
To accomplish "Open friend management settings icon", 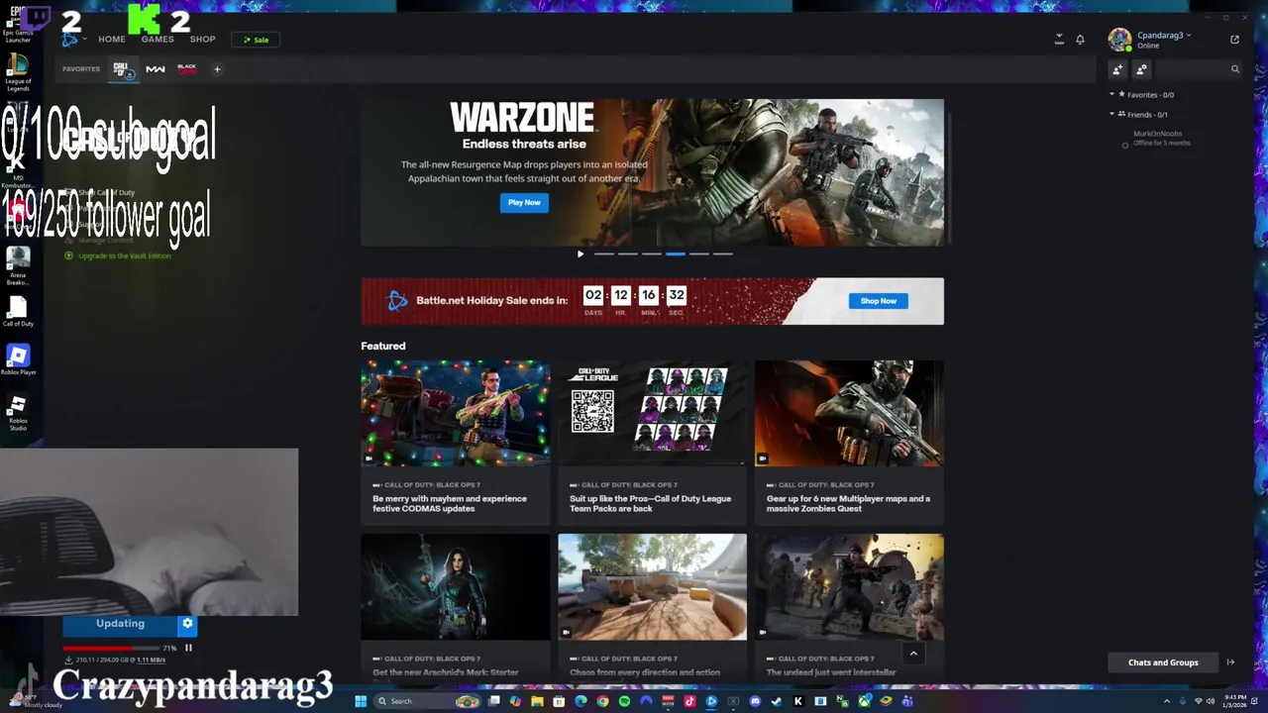I will (1141, 69).
